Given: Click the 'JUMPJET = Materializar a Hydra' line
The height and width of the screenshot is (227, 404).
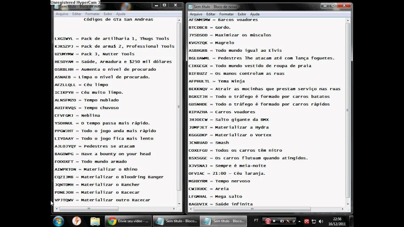Looking at the screenshot, I should (x=229, y=127).
